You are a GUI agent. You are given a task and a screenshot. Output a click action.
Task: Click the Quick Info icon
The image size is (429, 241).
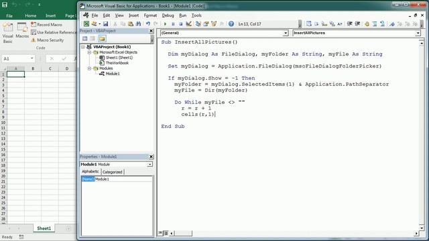(x=324, y=24)
